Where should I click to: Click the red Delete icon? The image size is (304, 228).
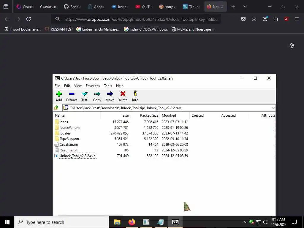123,96
